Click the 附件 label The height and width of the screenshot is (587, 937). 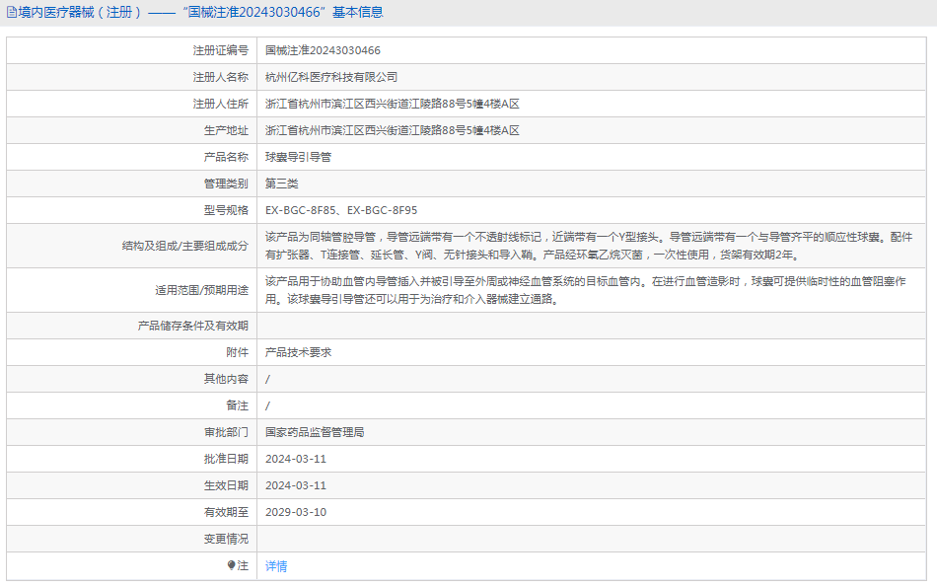[x=238, y=352]
